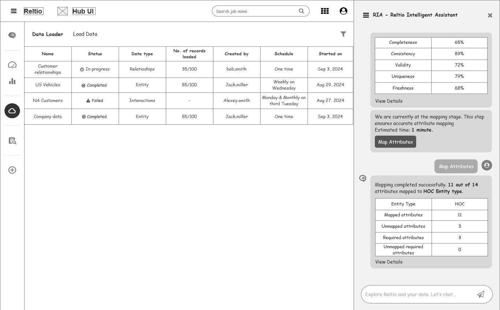Image resolution: width=500 pixels, height=310 pixels.
Task: Select the Started on column header
Action: click(330, 54)
